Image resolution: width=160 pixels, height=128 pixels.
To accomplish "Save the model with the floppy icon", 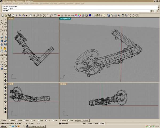I will [10, 15].
